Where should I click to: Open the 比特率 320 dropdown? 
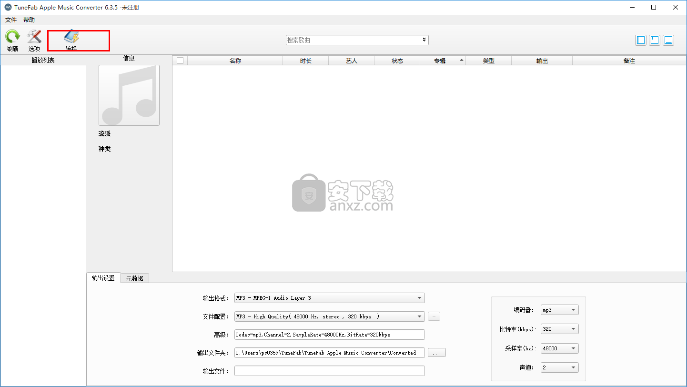pos(560,329)
